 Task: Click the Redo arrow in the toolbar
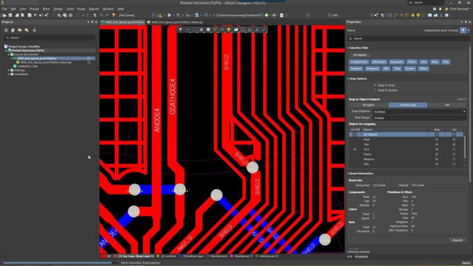pyautogui.click(x=107, y=15)
